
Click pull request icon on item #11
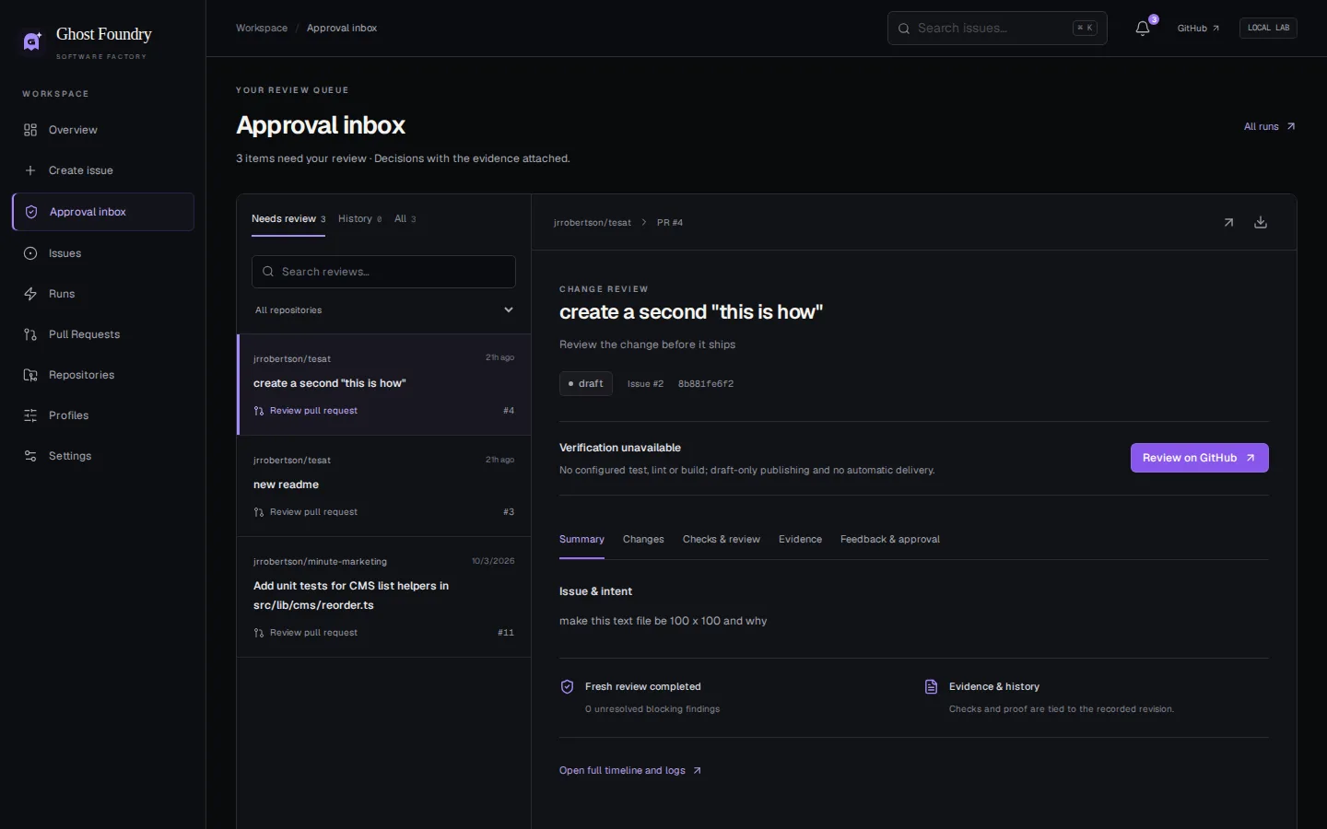[259, 633]
